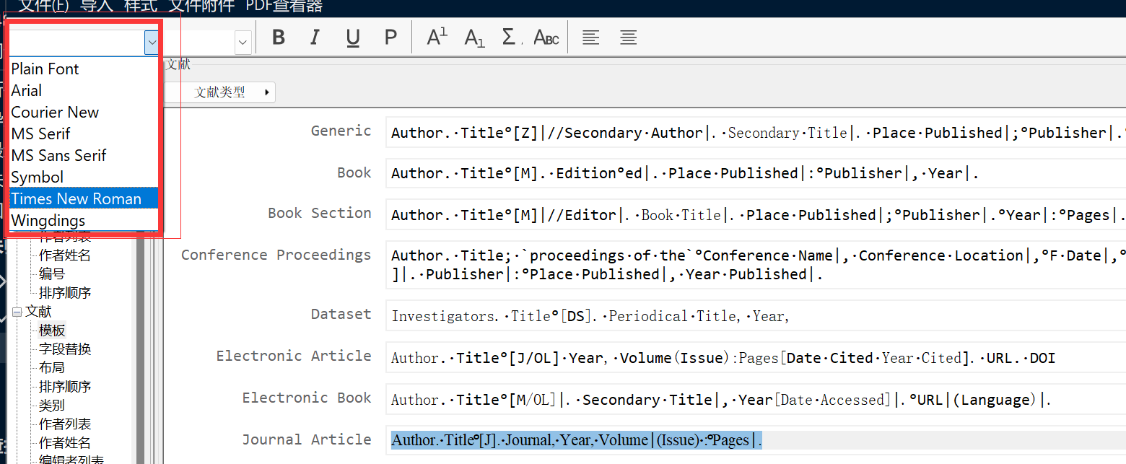
Task: Choose MS Sans Serif from font list
Action: point(84,155)
